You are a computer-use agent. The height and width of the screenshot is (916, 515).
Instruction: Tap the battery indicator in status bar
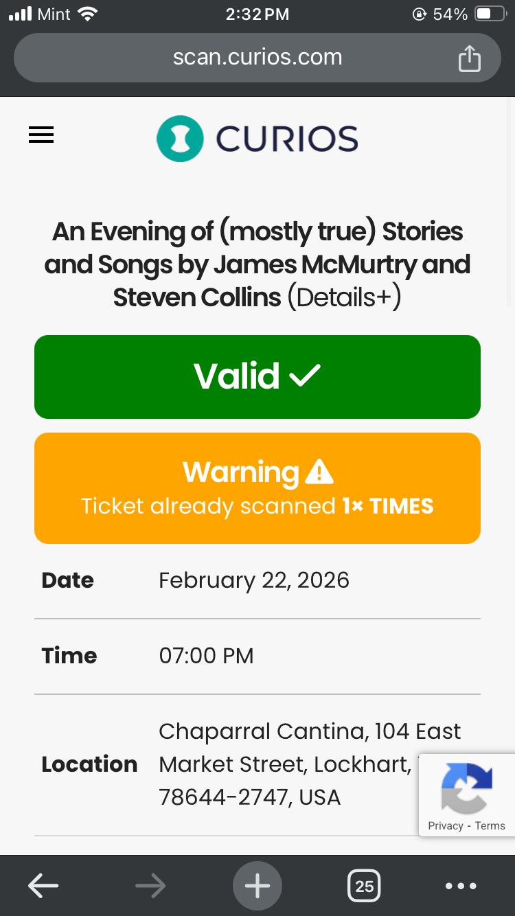(490, 14)
